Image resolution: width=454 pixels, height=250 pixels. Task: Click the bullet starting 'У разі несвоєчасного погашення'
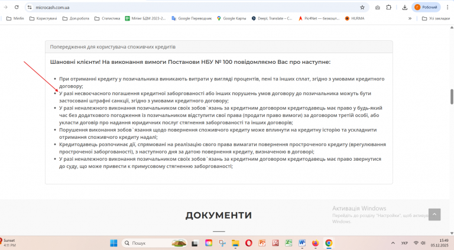(215, 97)
